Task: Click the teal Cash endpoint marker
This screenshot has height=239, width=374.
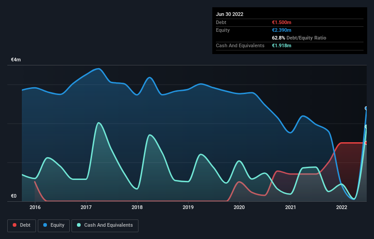Action: tap(366, 126)
